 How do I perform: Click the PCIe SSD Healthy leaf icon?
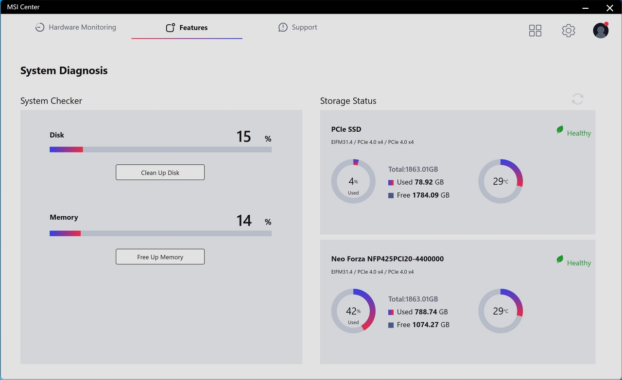[x=560, y=130]
